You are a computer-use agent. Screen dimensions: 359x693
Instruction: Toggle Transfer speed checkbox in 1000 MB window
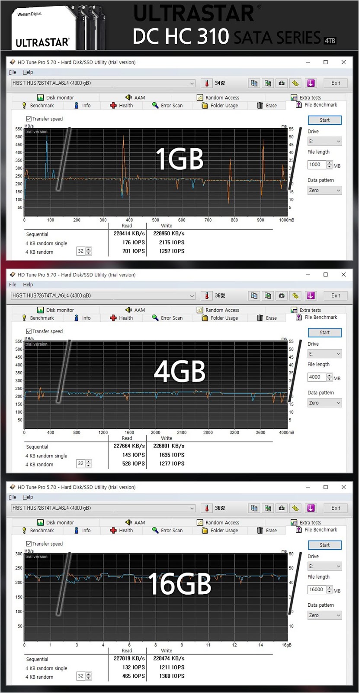point(29,119)
